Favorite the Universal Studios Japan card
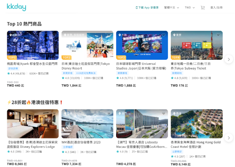235x167 pixels. point(163,35)
